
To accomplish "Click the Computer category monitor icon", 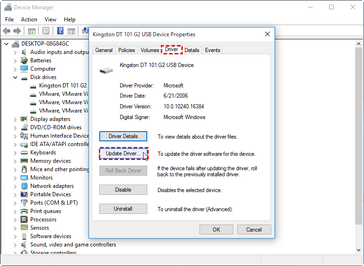I will [24, 69].
